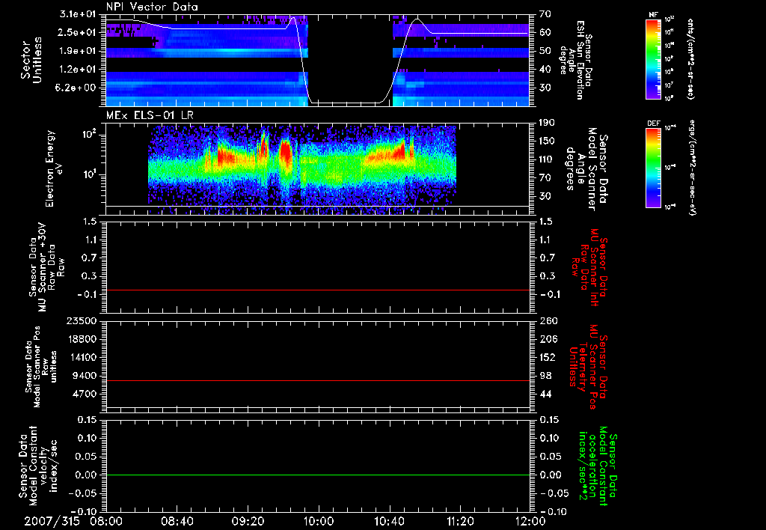Viewport: 766px width, 530px height.
Task: Click the 10:00 time axis label
Action: [x=319, y=520]
